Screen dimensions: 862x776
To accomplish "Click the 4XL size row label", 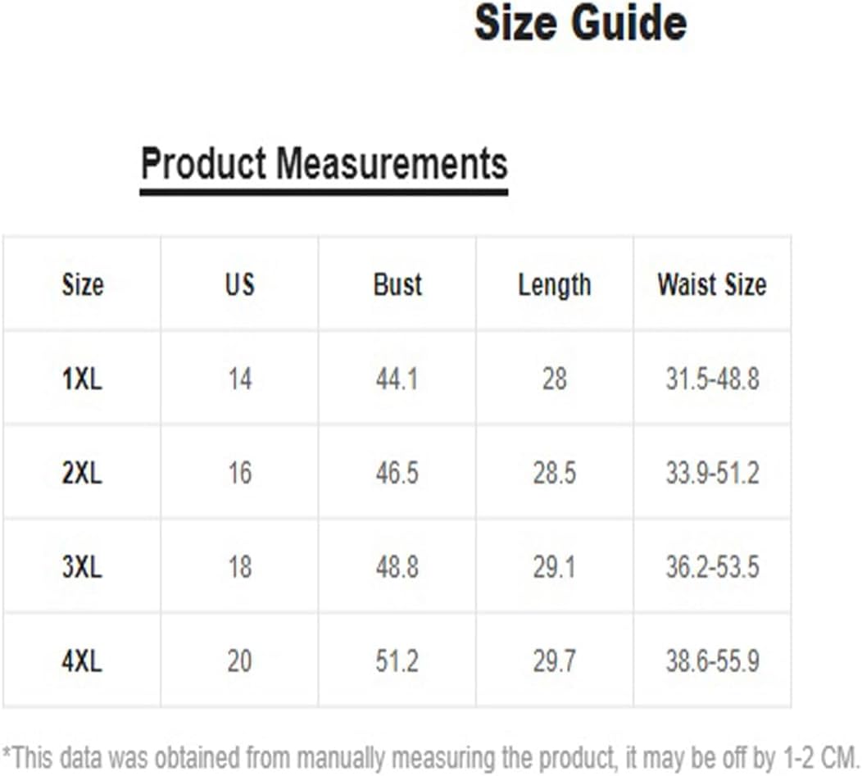I will point(82,661).
